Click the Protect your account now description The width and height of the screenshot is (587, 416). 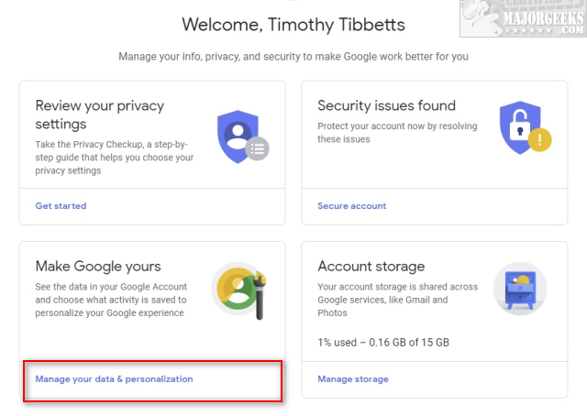click(397, 133)
